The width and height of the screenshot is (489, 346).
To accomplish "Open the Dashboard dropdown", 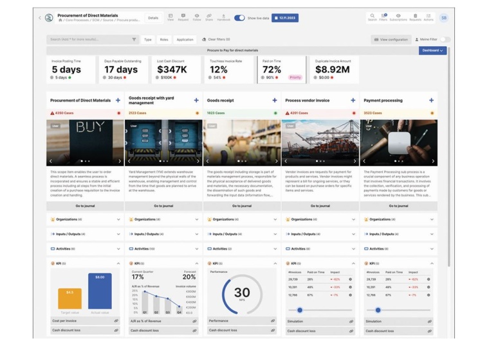I will pyautogui.click(x=432, y=50).
